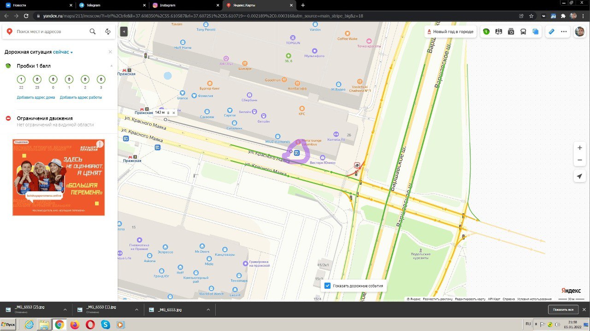This screenshot has width=590, height=331.
Task: Open the ad banner options dots
Action: 100,144
